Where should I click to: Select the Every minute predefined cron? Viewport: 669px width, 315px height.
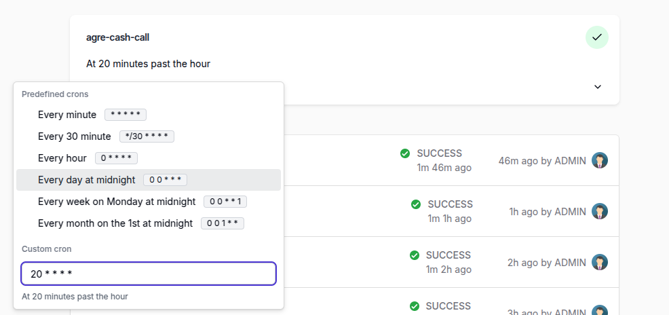click(x=149, y=115)
